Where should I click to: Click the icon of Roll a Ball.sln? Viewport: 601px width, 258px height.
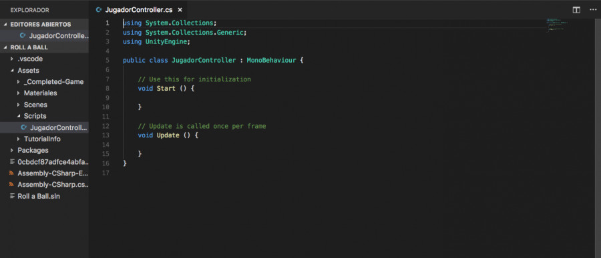click(x=11, y=196)
